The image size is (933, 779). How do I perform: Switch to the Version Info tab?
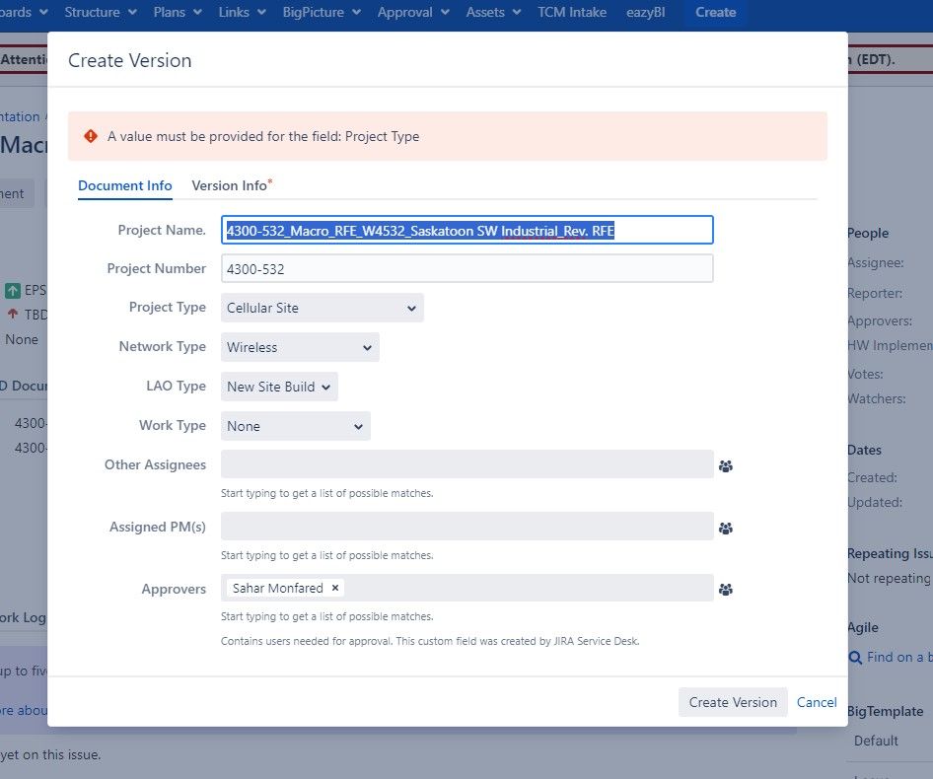pos(232,185)
